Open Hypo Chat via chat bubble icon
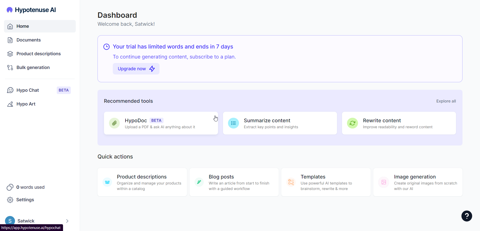Viewport: 480px width, 231px height. pos(10,90)
